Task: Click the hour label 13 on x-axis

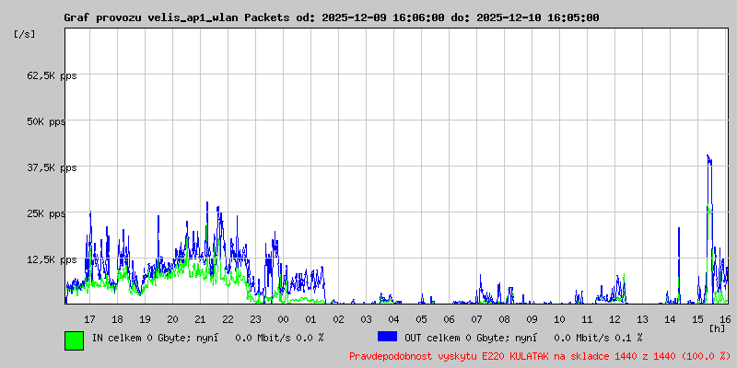Action: point(642,319)
